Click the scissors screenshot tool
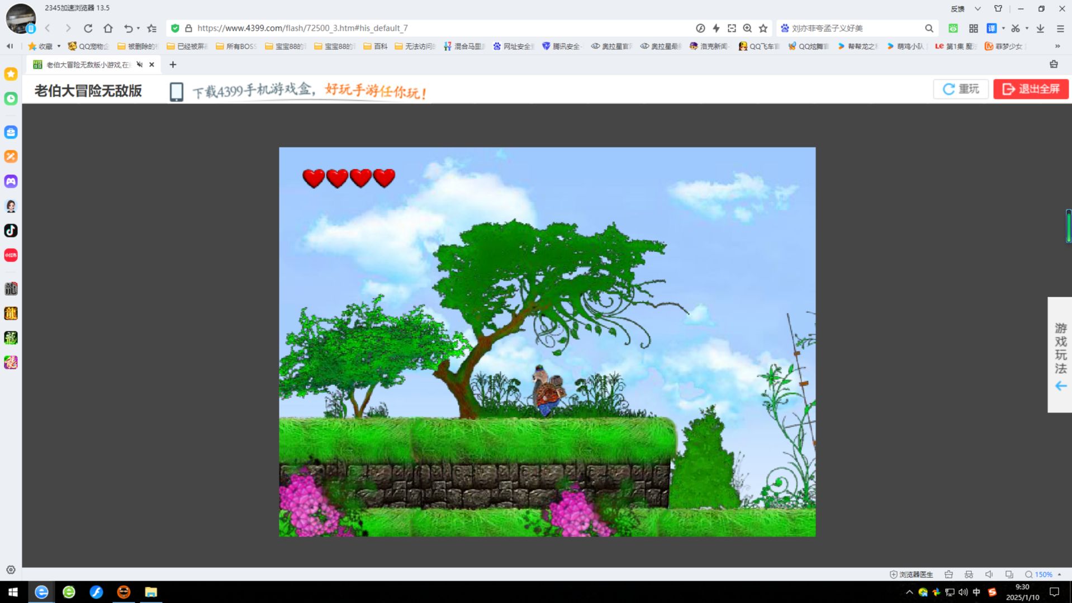The width and height of the screenshot is (1072, 603). click(x=1015, y=28)
